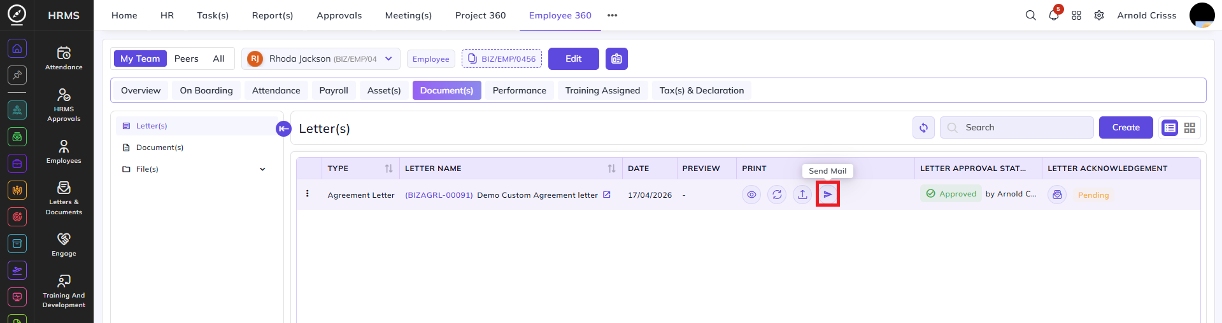This screenshot has height=323, width=1222.
Task: Select the My Team filter
Action: 140,58
